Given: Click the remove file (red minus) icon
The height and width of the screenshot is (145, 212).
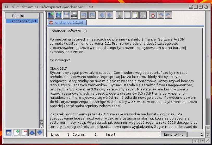Looking at the screenshot, I should tap(24, 133).
